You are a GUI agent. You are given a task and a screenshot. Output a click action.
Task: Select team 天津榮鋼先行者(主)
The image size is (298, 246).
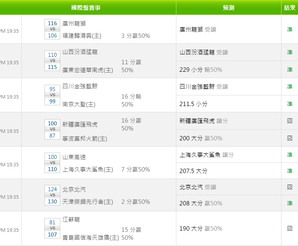88,202
